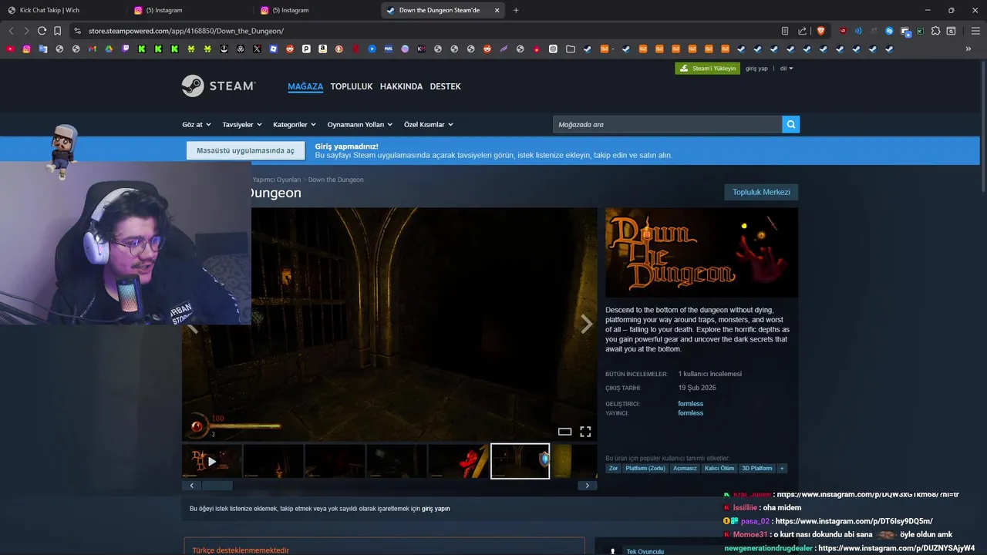Bookmark this page with the bookmark icon

[58, 31]
